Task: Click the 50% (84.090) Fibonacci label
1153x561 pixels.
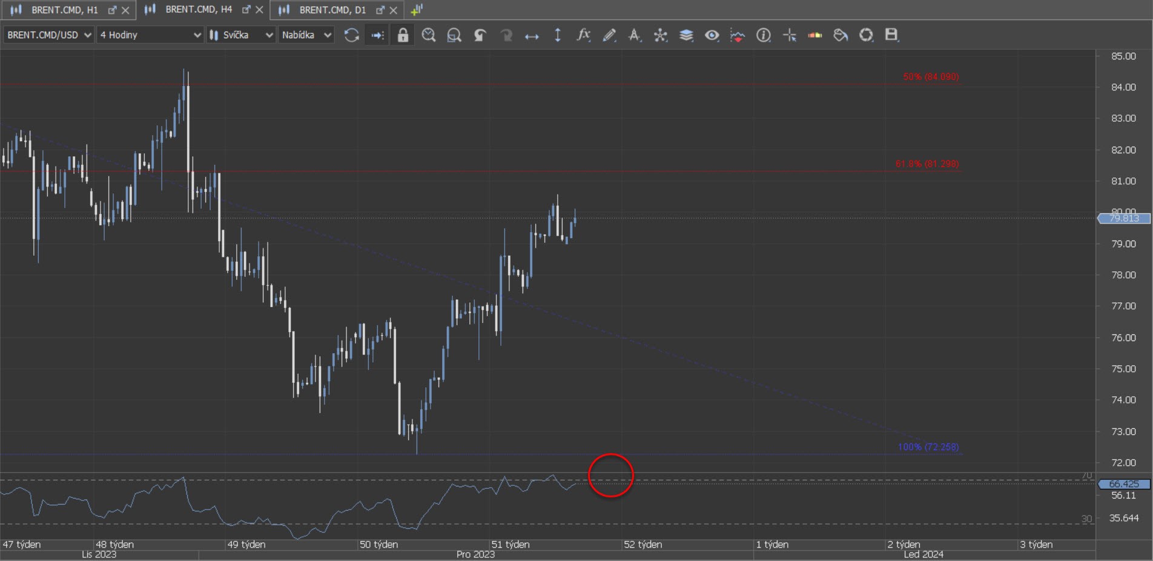Action: point(931,77)
